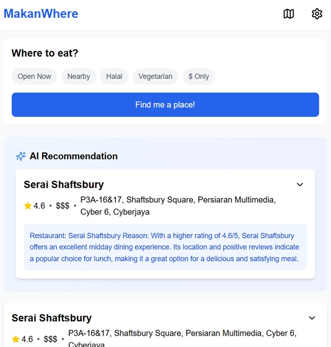Click the Serai Shaftsbury title in lower listing
The height and width of the screenshot is (347, 331).
pyautogui.click(x=52, y=318)
